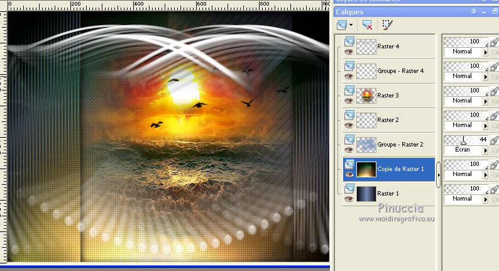
Task: Click the opacity slider showing 44
Action: tap(466, 140)
